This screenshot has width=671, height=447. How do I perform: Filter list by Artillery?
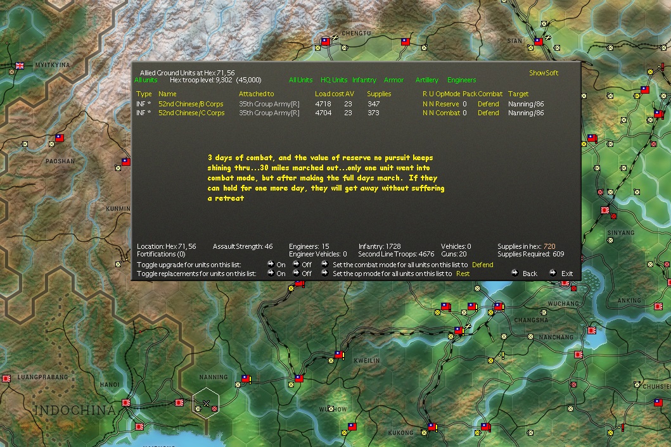tap(426, 80)
